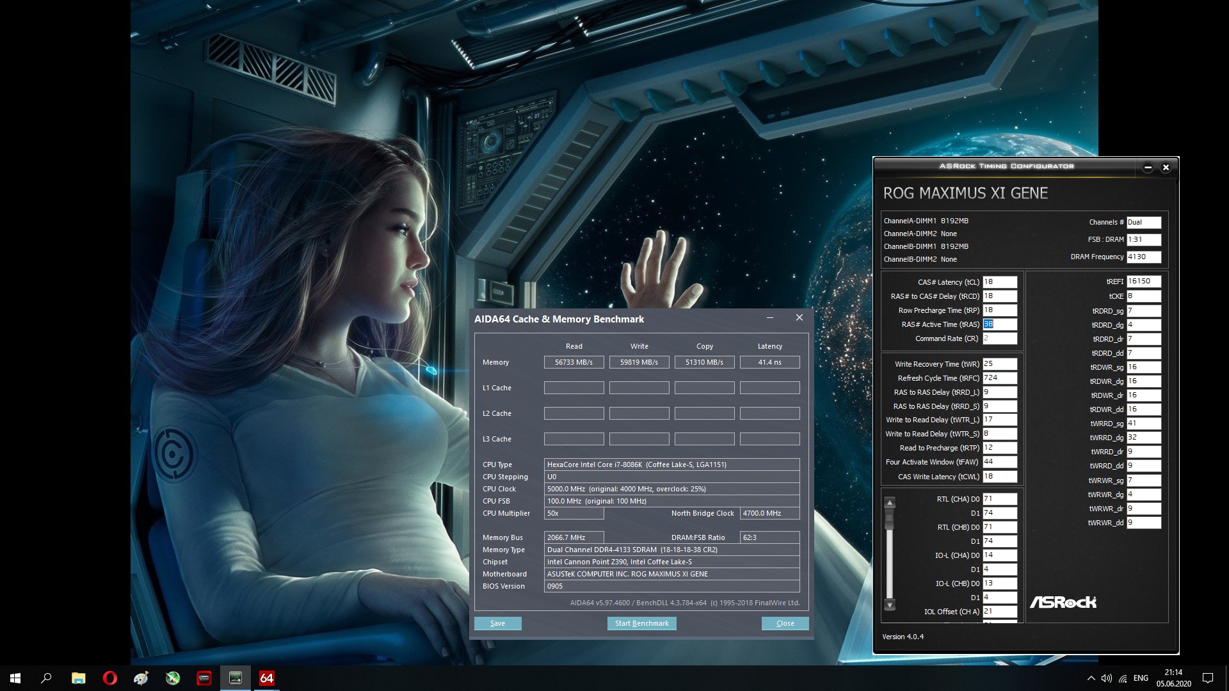Open the Wi-Fi network tray icon
Viewport: 1229px width, 691px height.
point(1123,678)
